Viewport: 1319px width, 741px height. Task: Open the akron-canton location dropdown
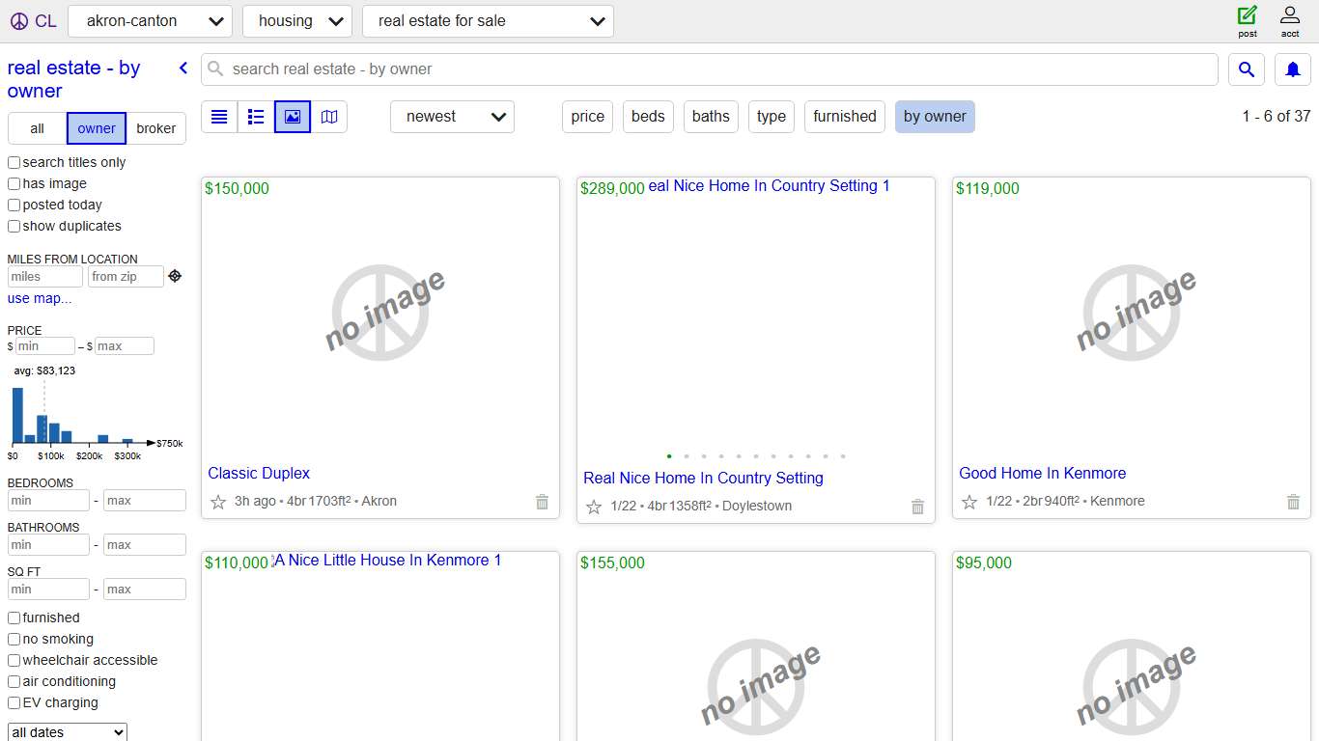[x=150, y=21]
